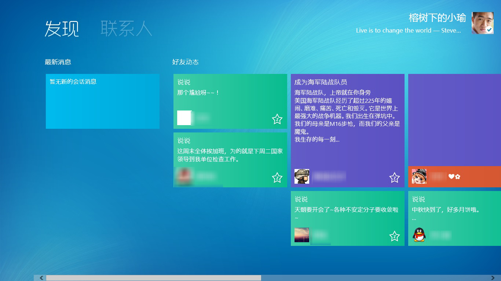Click the star icon on 成为海军陆战队员 post
The width and height of the screenshot is (501, 281).
point(395,178)
